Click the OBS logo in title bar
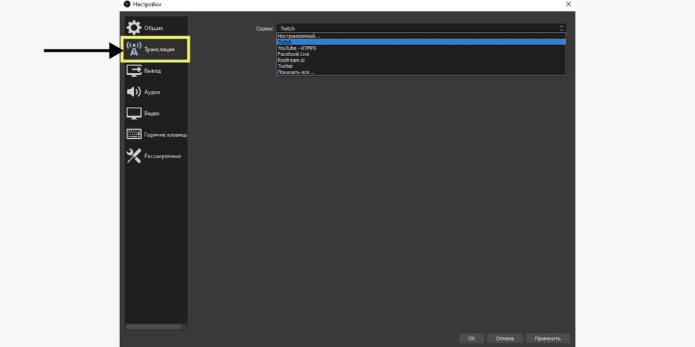This screenshot has width=695, height=347. pos(126,4)
